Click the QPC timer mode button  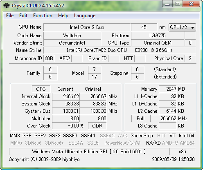41,89
